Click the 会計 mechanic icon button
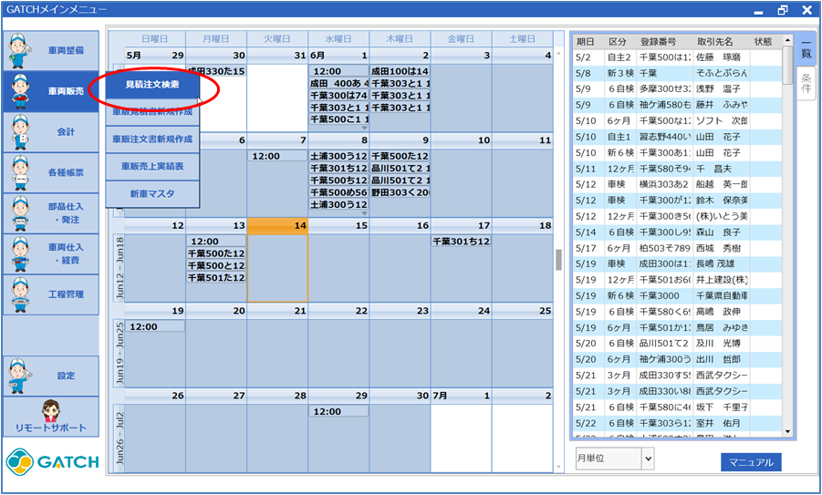 click(x=50, y=132)
